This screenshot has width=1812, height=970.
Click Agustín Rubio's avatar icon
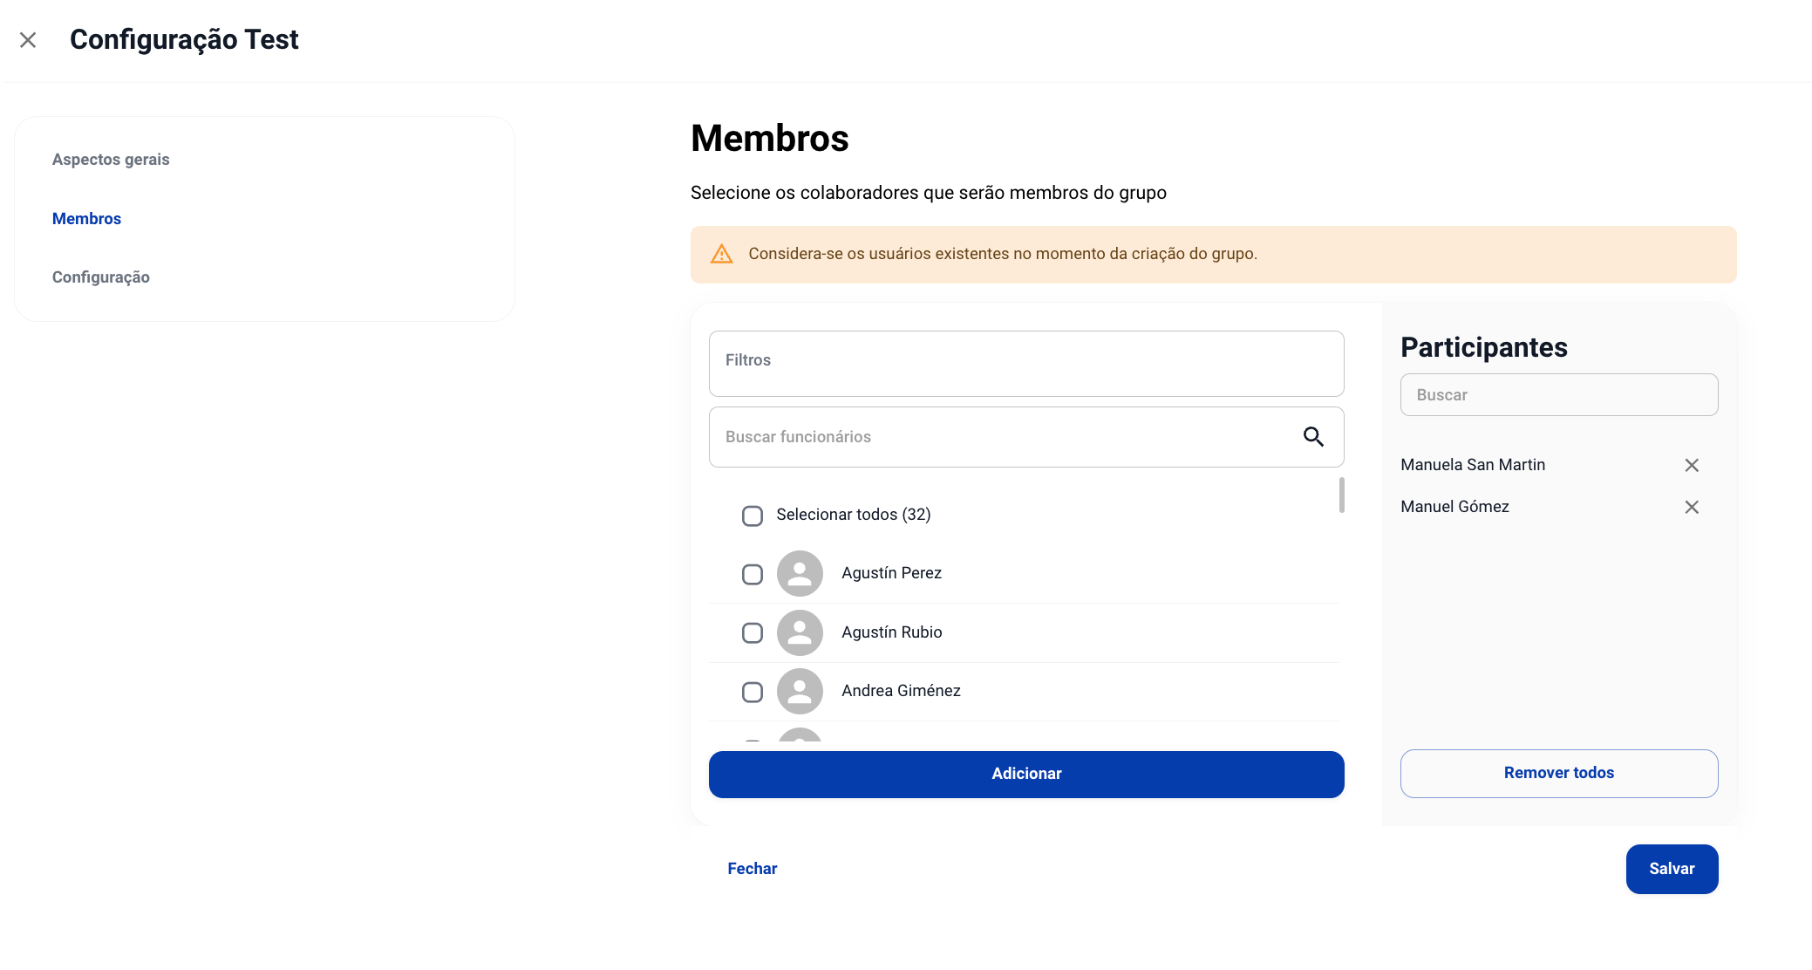point(800,632)
